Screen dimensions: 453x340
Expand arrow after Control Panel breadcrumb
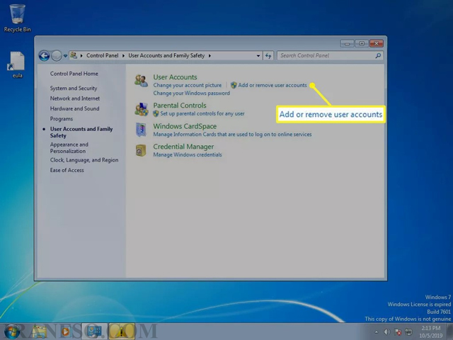123,55
